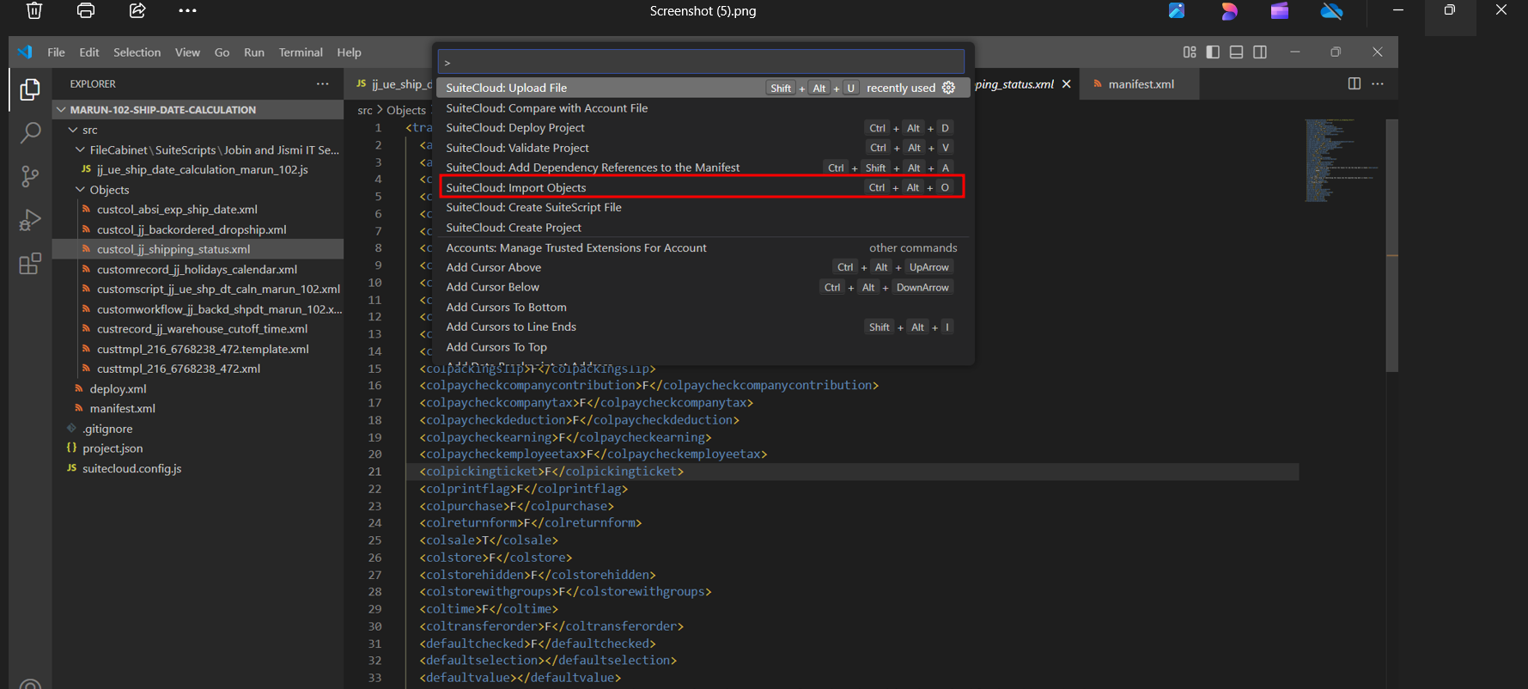
Task: Toggle the primary sidebar visibility
Action: 1213,52
